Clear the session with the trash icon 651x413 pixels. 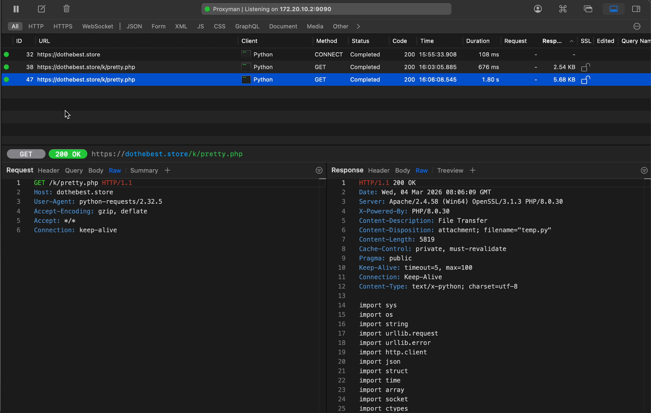(x=66, y=9)
